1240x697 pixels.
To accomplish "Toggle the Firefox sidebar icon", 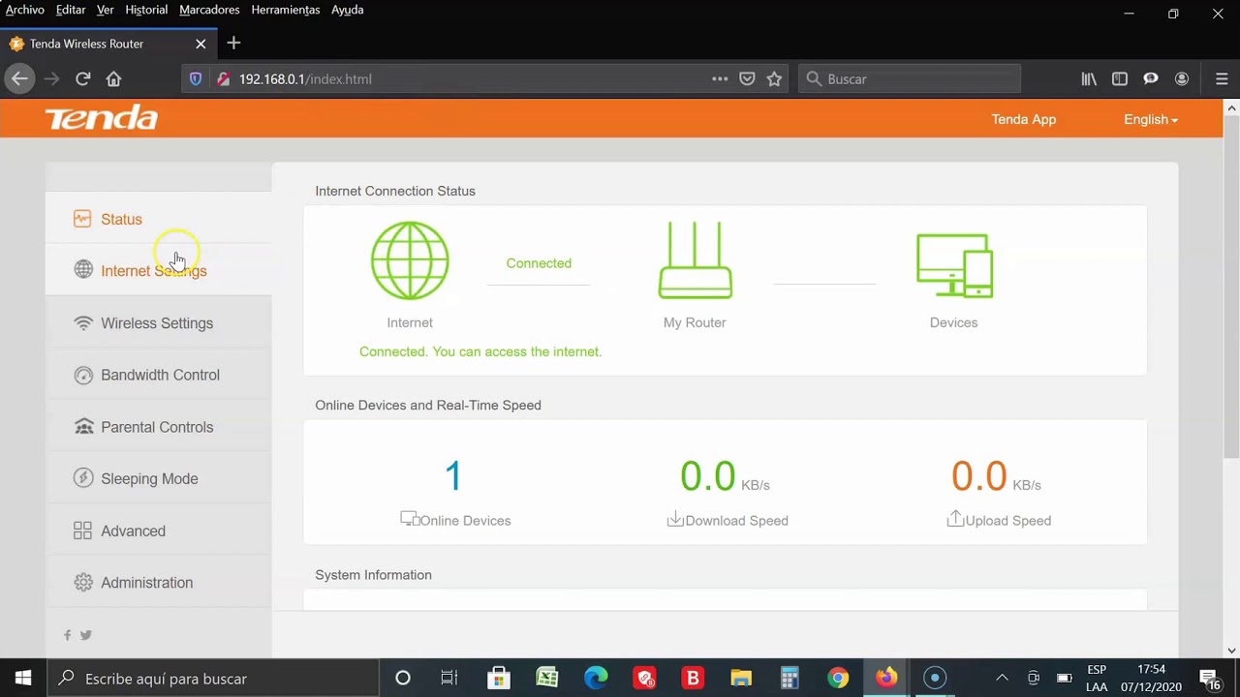I will coord(1120,79).
